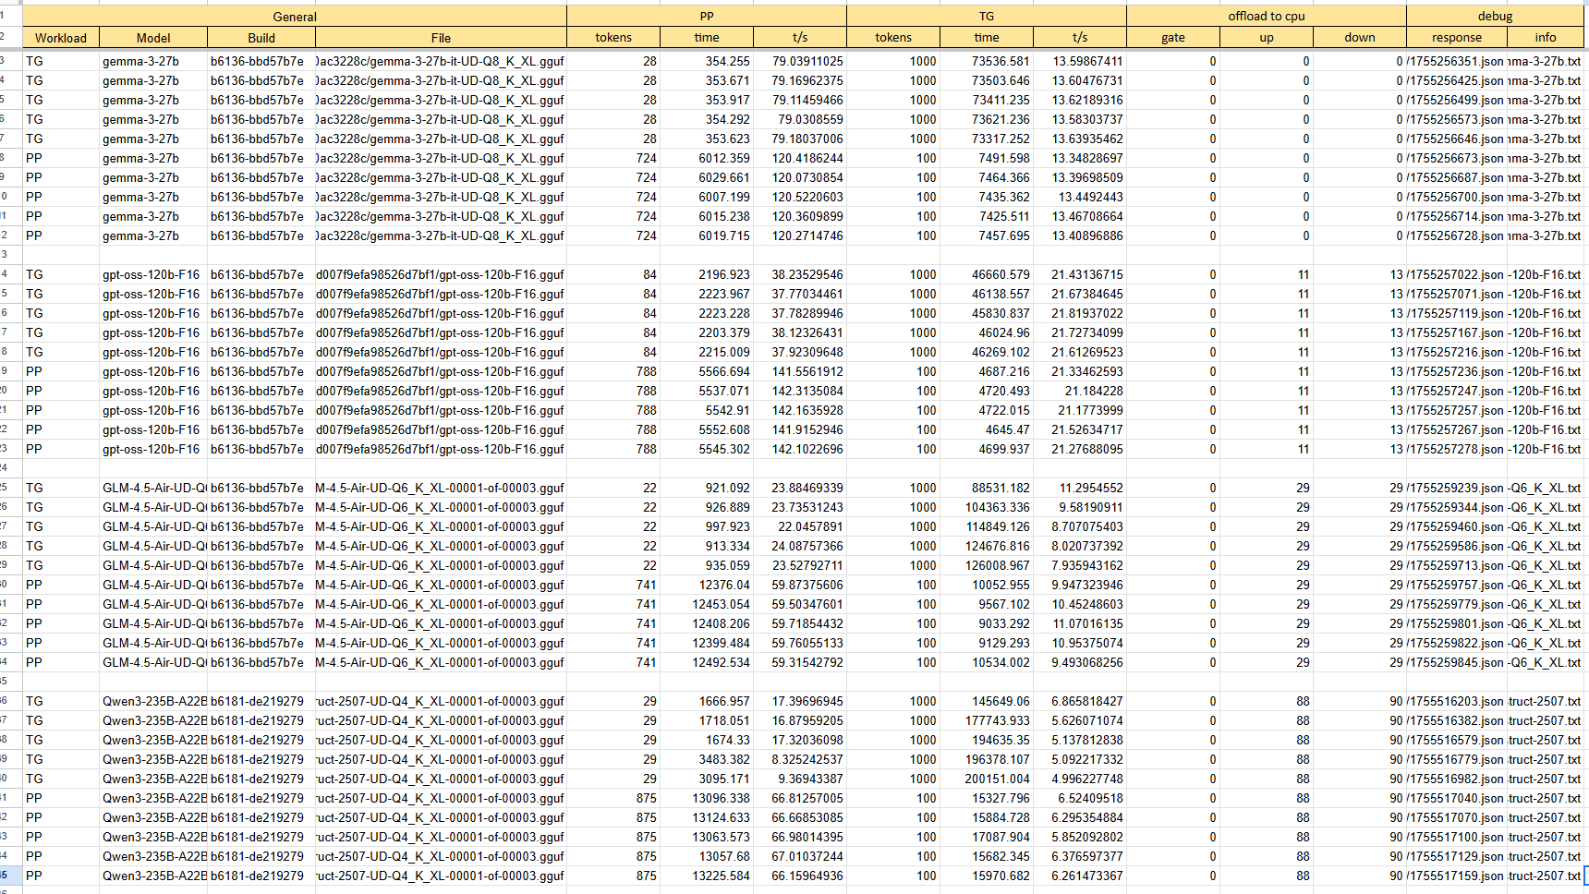Select cell with value 59.87375606
The width and height of the screenshot is (1589, 894).
[800, 585]
